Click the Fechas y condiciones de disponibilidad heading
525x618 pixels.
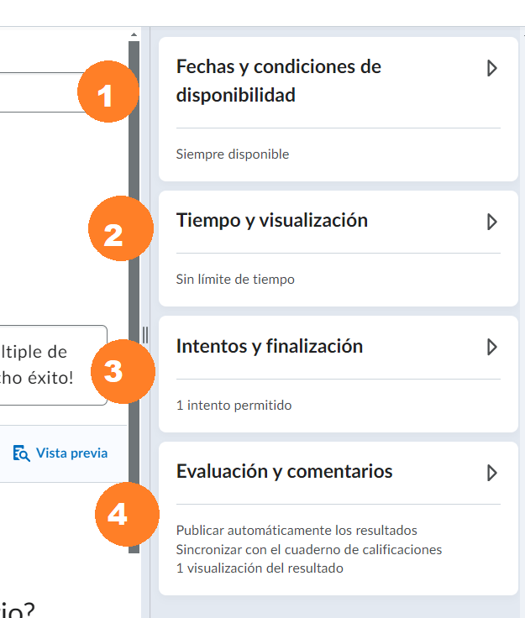click(x=278, y=81)
